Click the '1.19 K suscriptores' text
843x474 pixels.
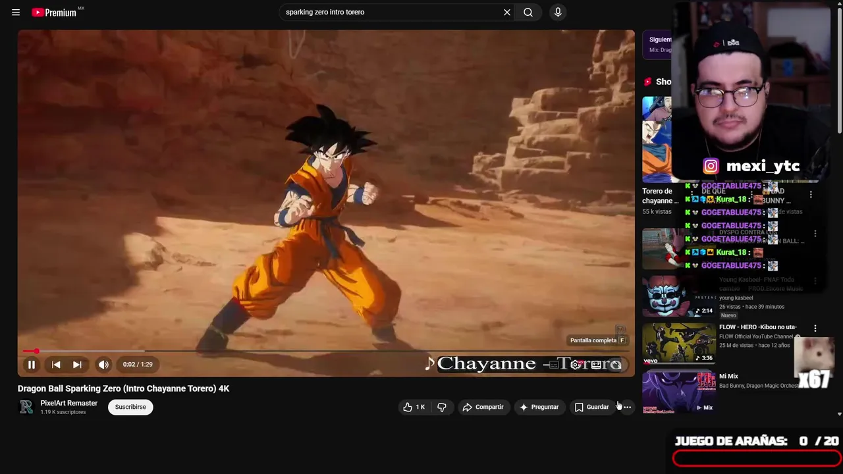point(63,413)
